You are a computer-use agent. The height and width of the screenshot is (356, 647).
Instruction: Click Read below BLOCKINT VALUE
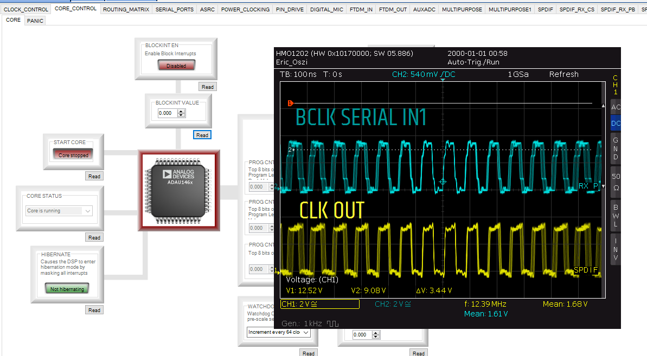[x=202, y=135]
